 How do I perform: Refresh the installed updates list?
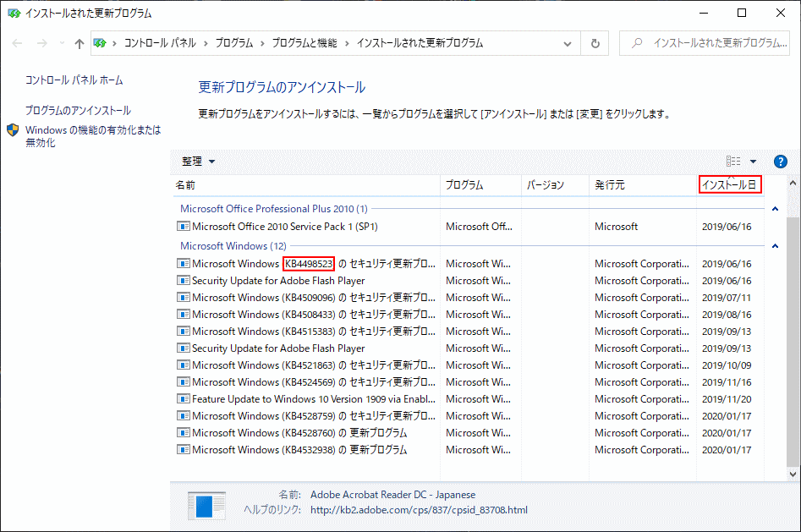tap(595, 43)
